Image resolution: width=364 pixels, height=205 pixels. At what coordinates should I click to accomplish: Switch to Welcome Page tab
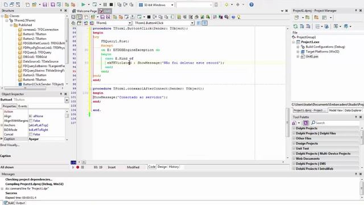(84, 11)
